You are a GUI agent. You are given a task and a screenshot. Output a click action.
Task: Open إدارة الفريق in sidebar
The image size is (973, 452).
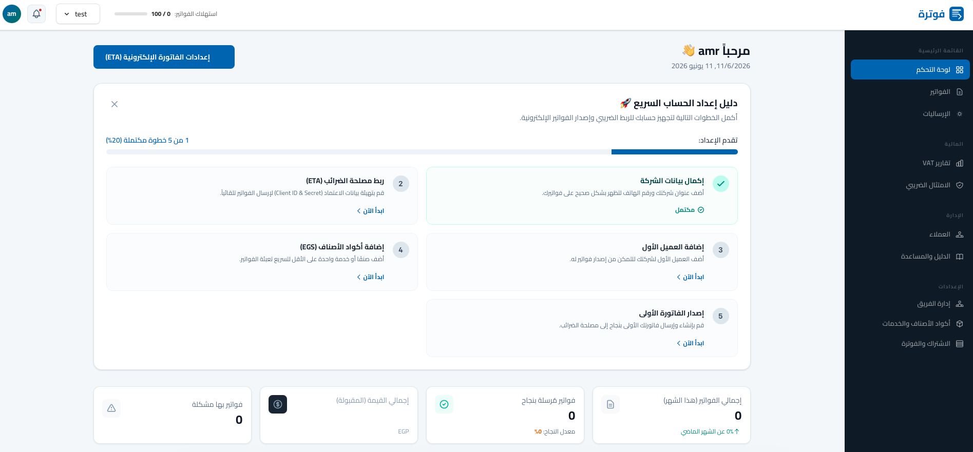pos(910,304)
